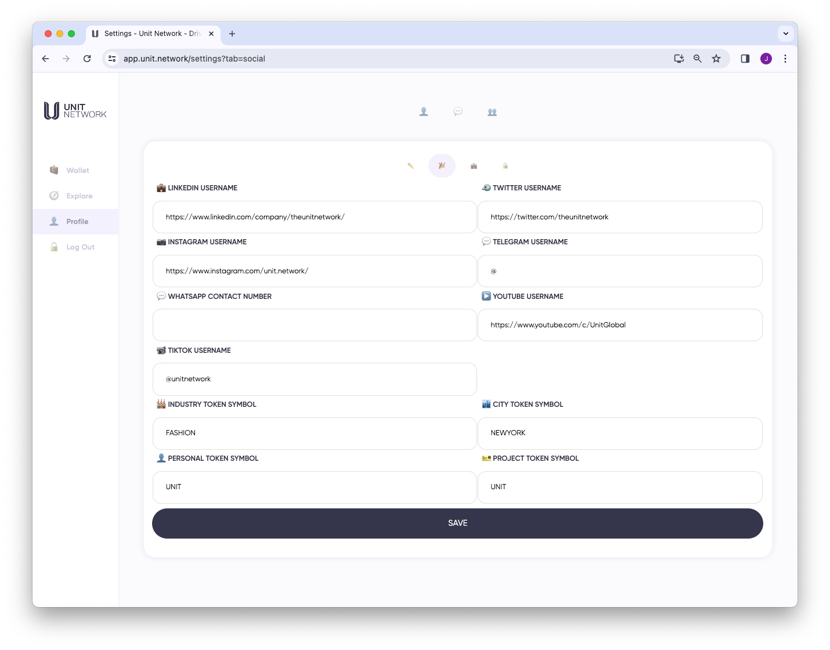Open the browser tab search dropdown chevron
830x650 pixels.
pos(785,34)
